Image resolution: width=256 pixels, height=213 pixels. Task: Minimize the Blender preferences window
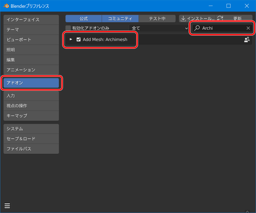(211, 6)
